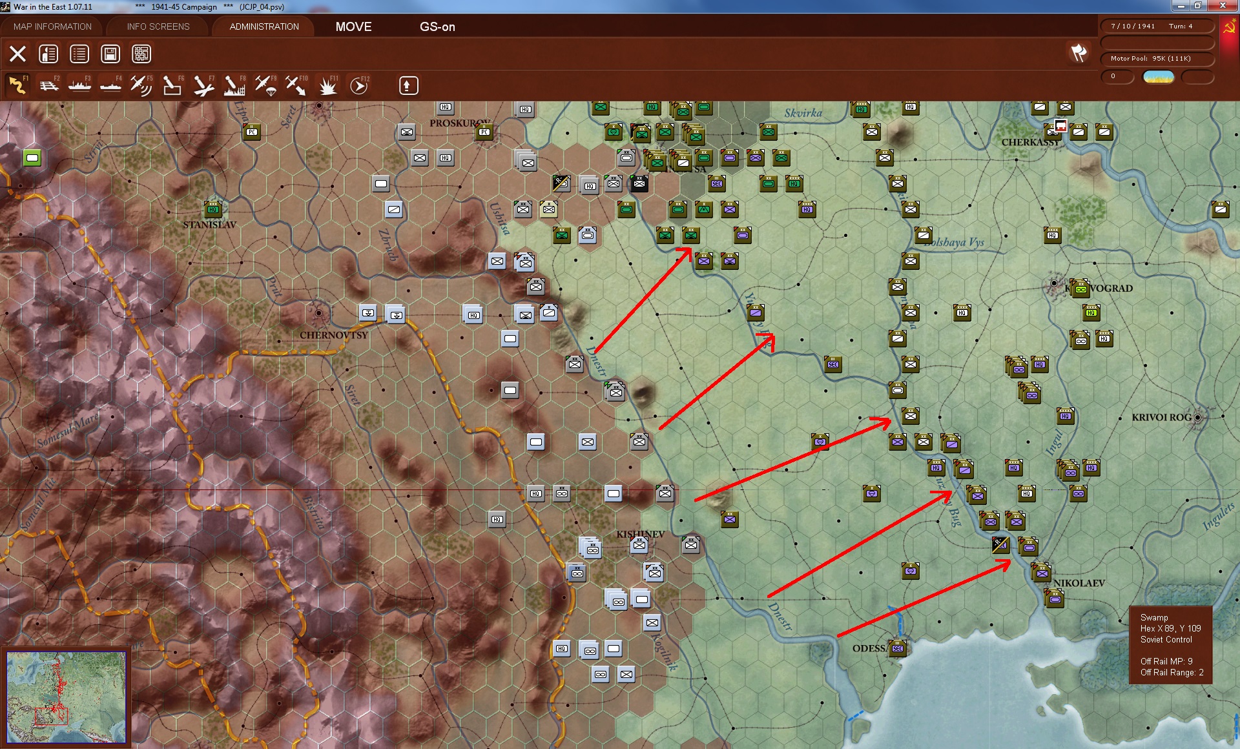
Task: Select the PC counter below PROSKUROV label
Action: point(484,132)
